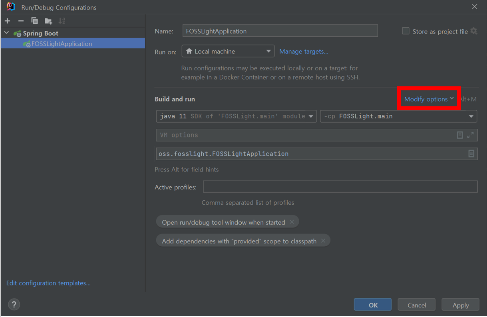Browse for main class with the list icon
Viewport: 487px width, 317px height.
(471, 154)
